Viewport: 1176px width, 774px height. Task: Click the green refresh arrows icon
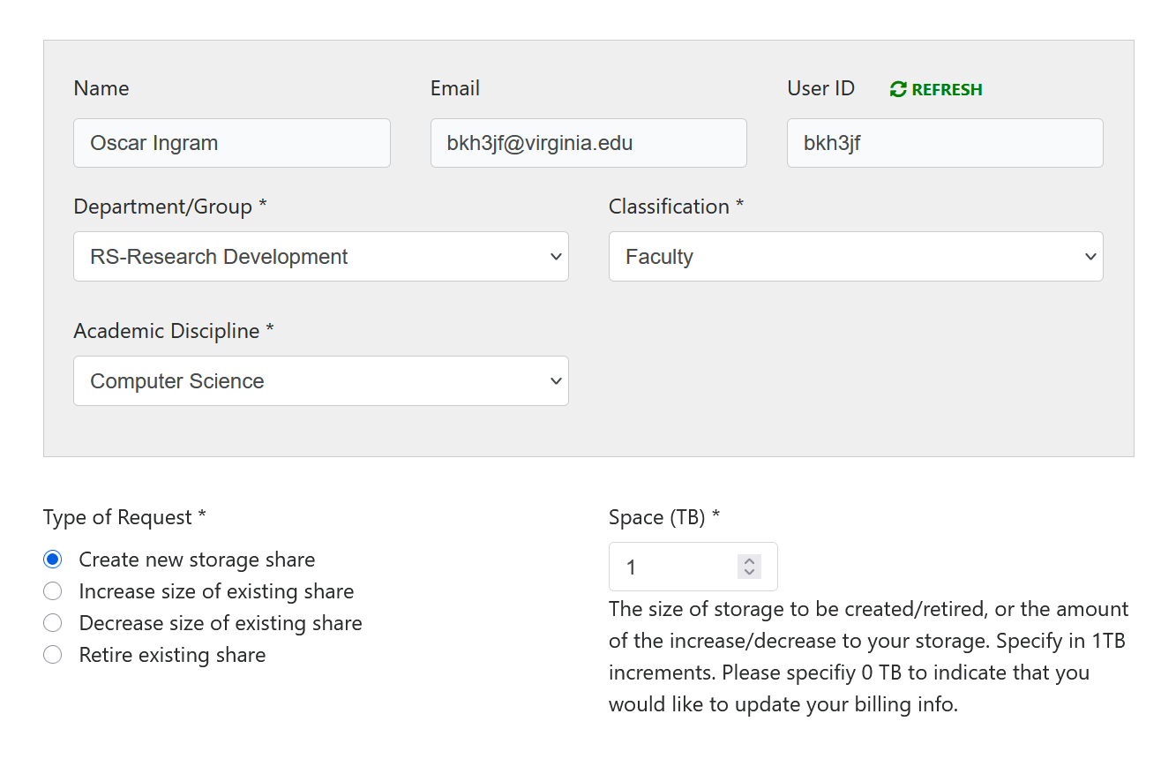tap(898, 89)
